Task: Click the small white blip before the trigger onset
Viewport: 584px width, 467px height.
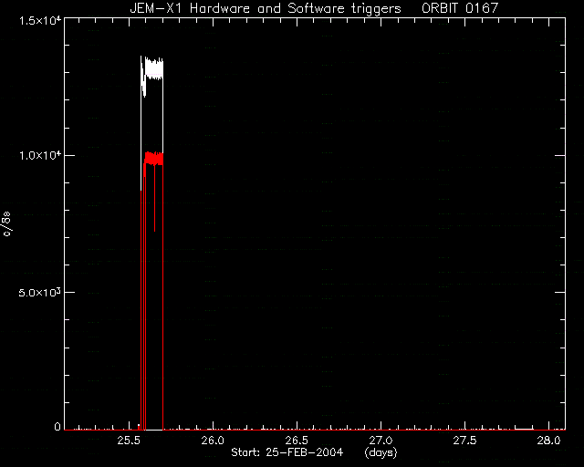Action: (x=139, y=425)
